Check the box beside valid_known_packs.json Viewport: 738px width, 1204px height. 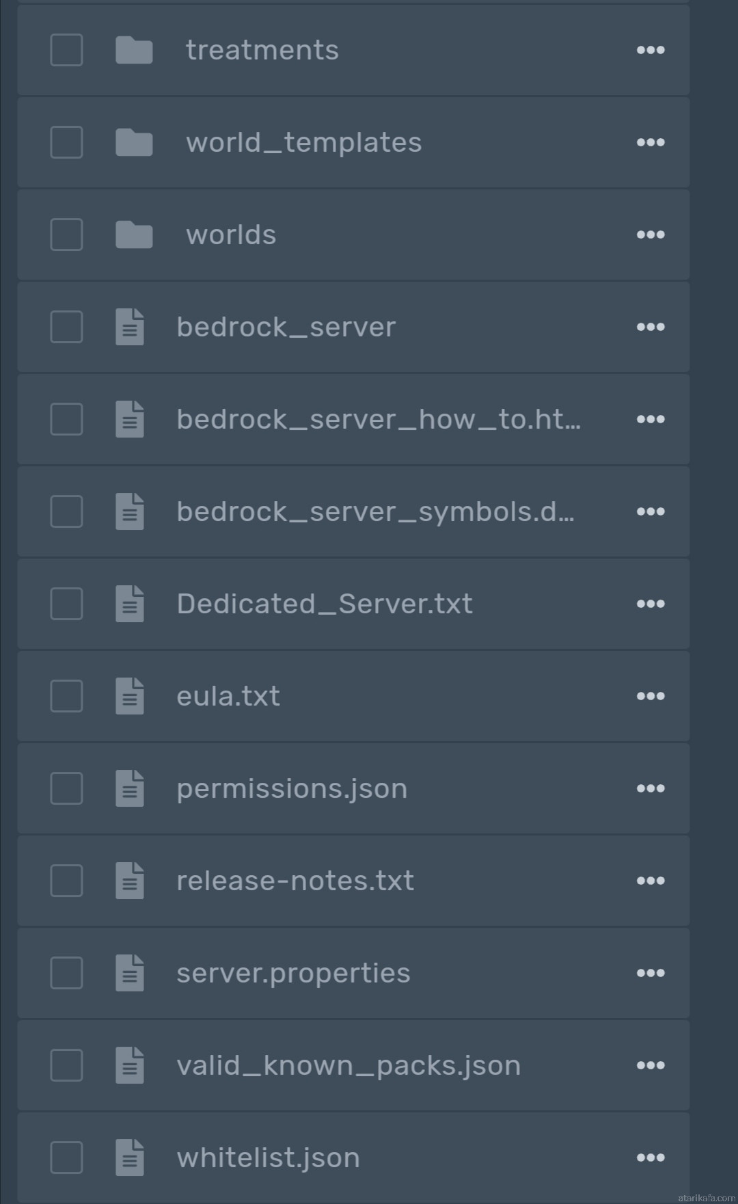click(x=66, y=1065)
